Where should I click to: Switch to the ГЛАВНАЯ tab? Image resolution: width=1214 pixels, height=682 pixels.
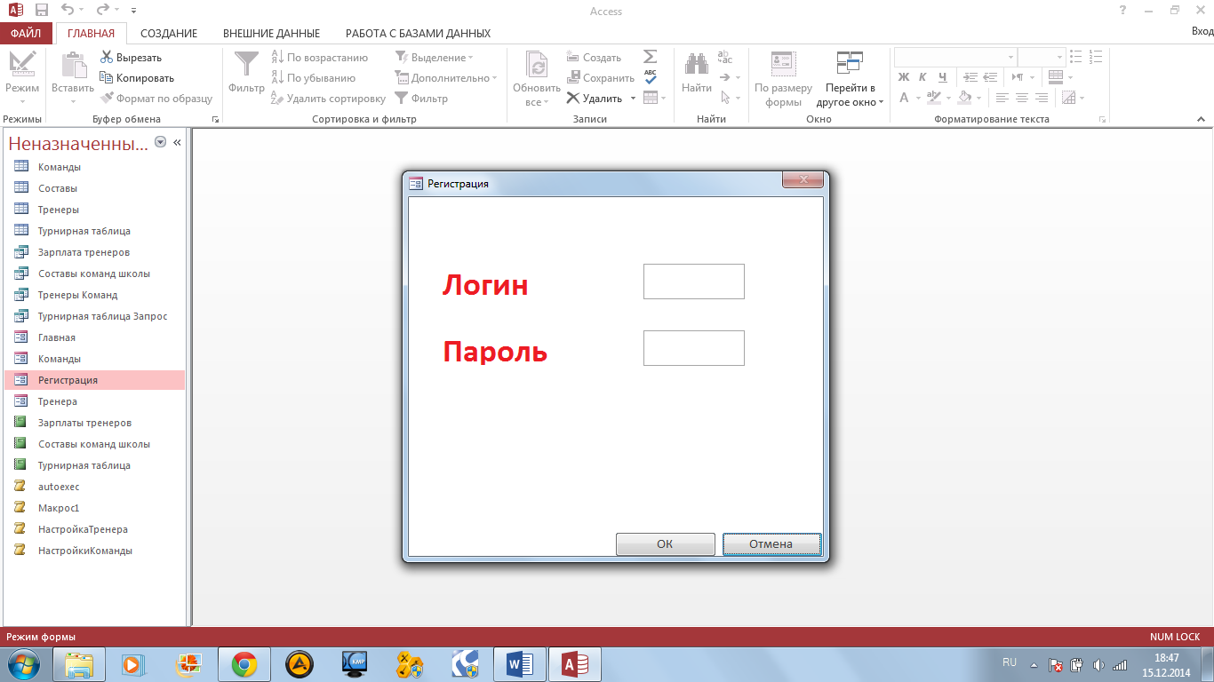[x=91, y=33]
